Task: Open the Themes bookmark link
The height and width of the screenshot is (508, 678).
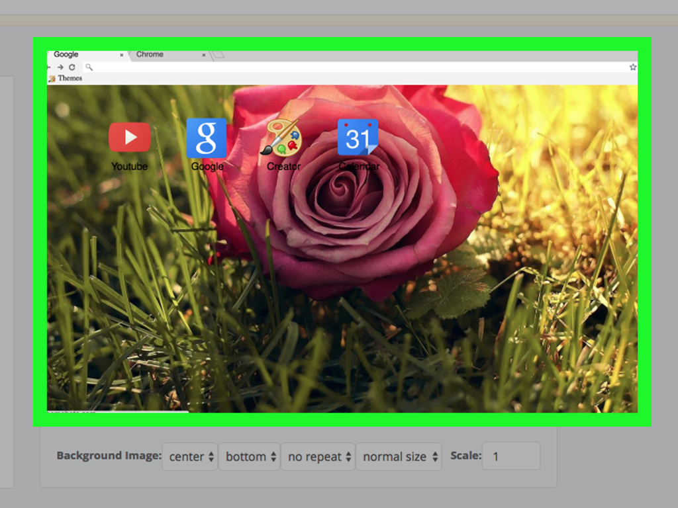Action: (x=70, y=78)
